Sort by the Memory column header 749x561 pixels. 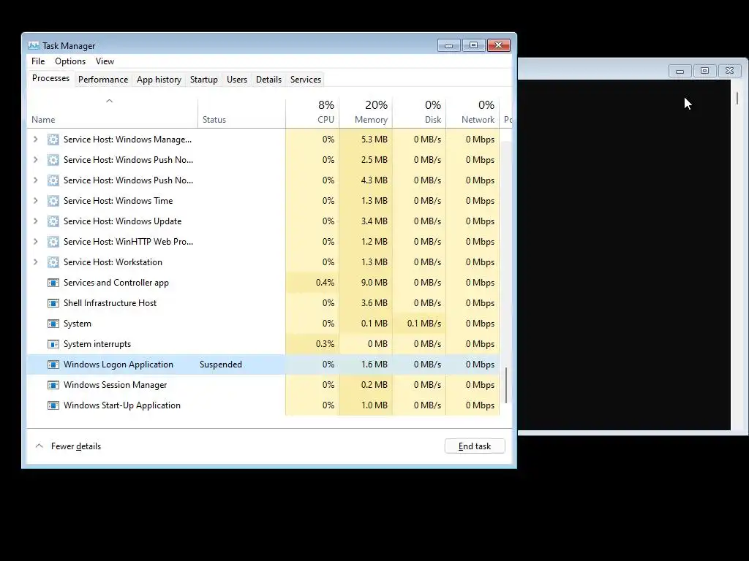pos(366,113)
